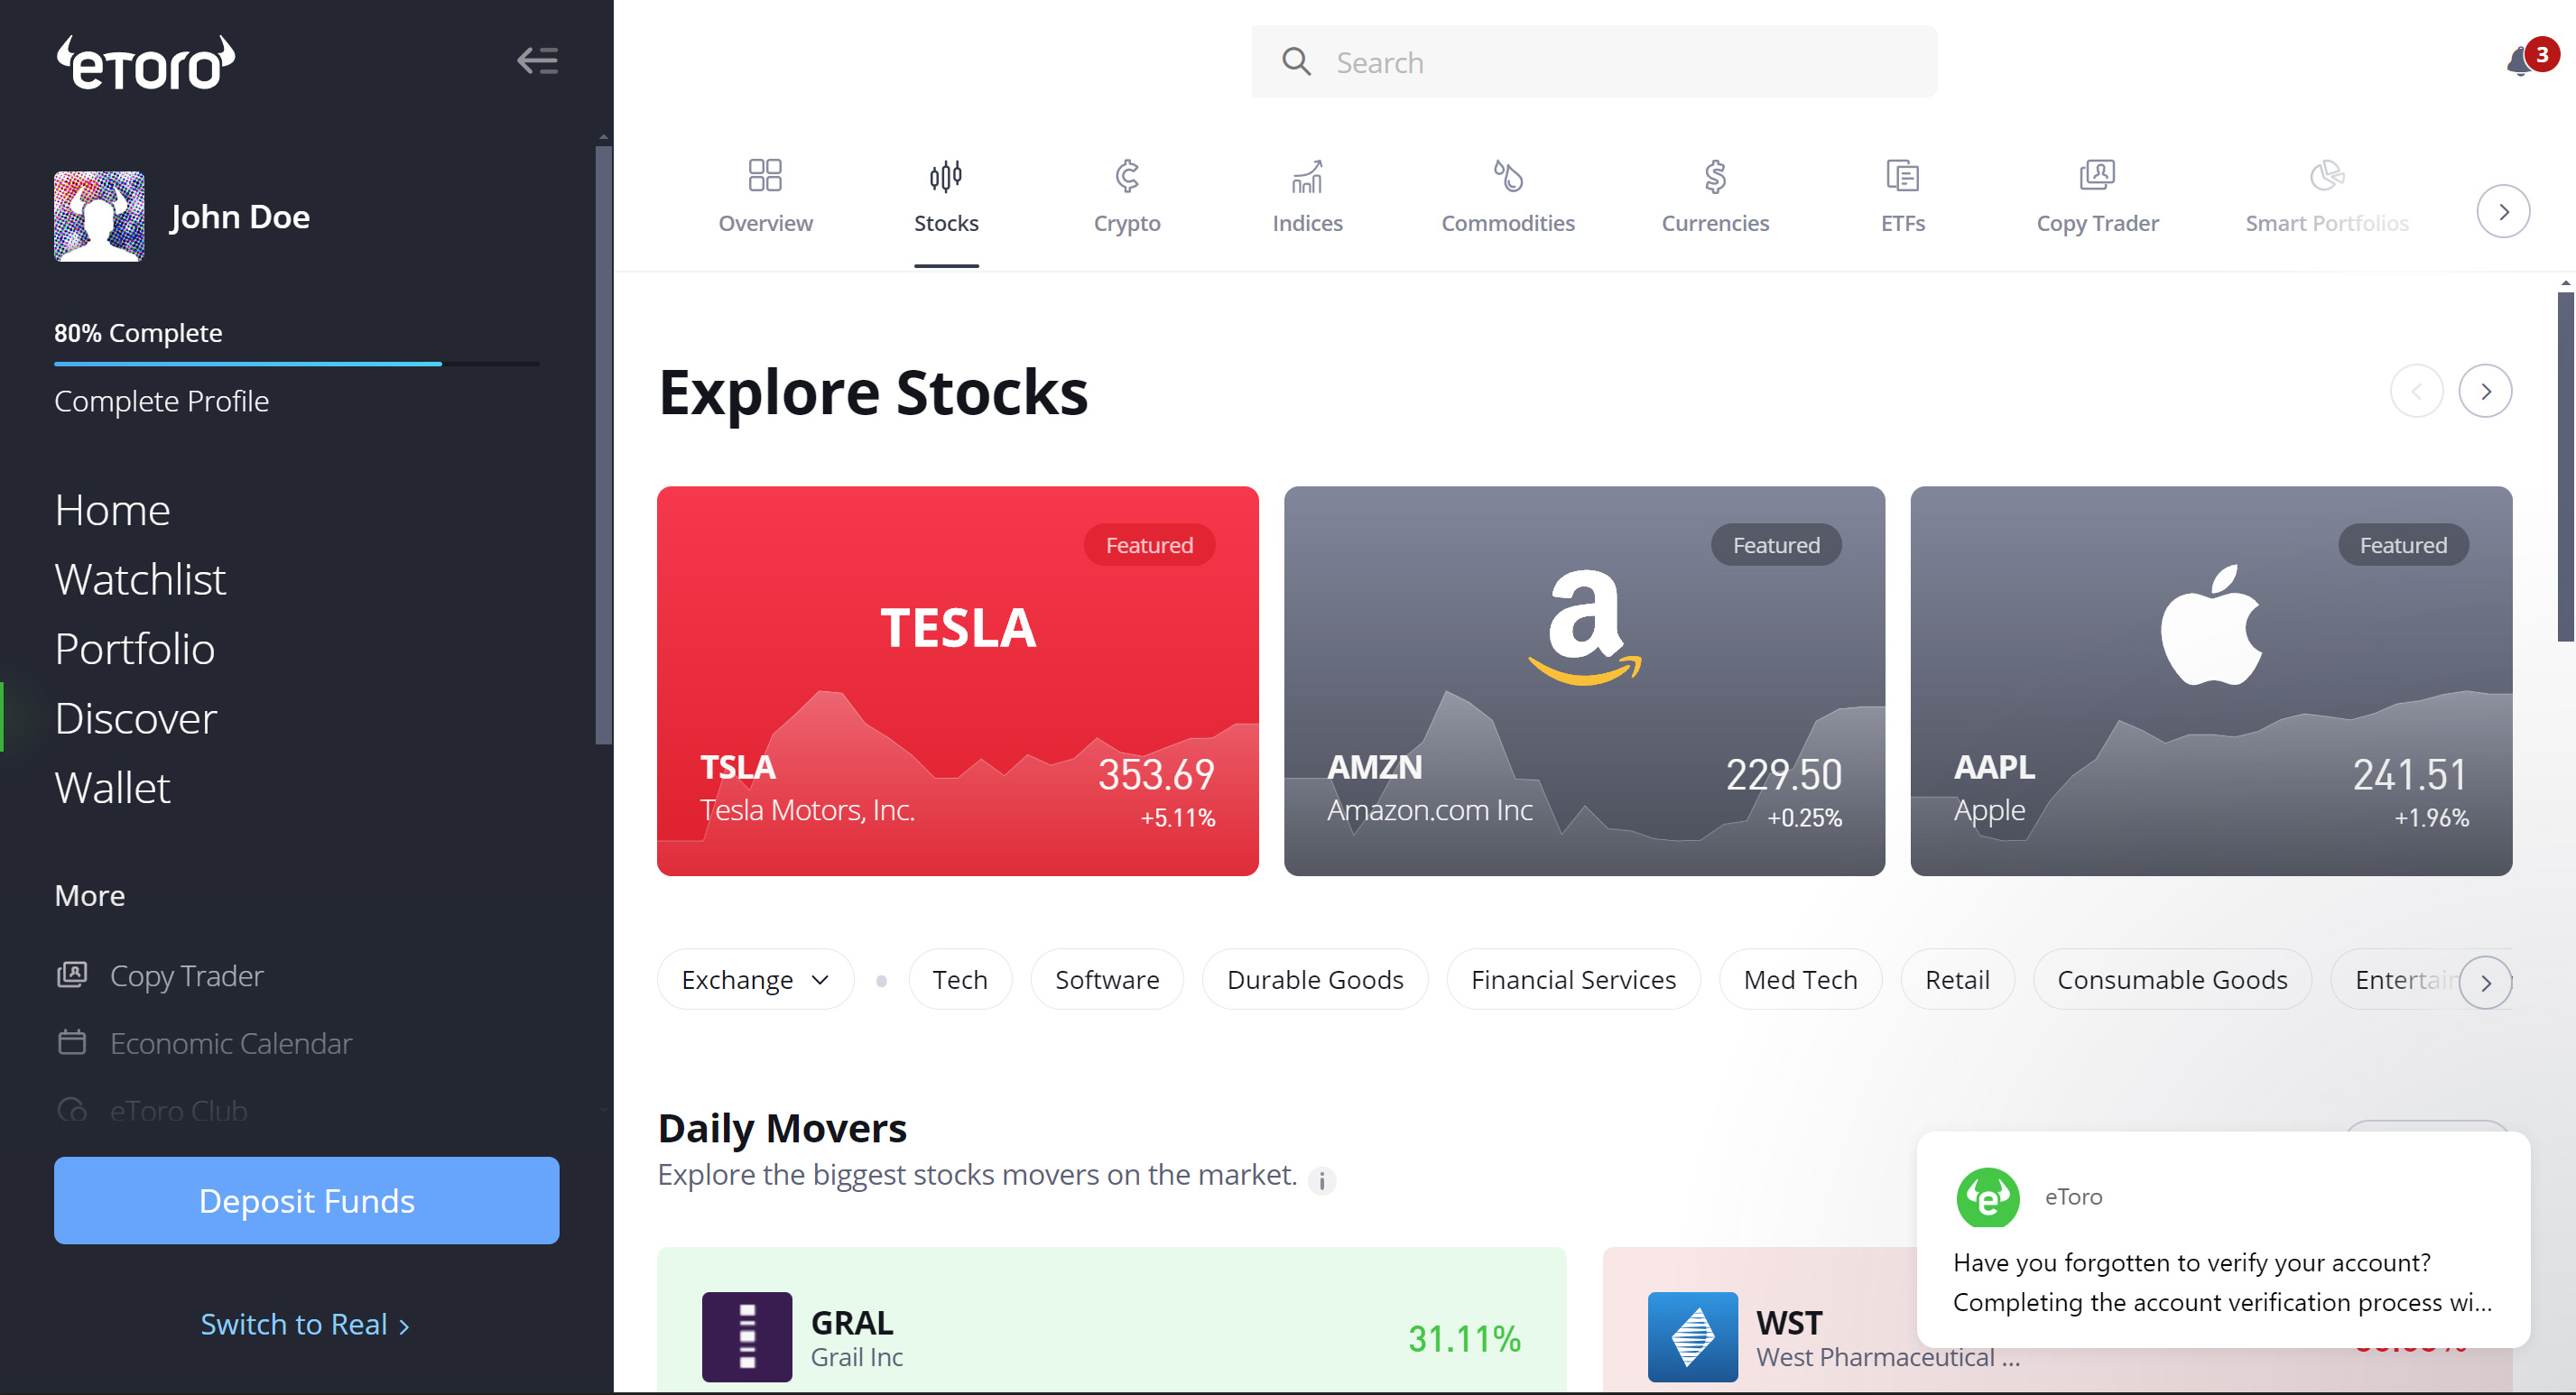Toggle the Tech filter chip
Screen dimensions: 2576x1395
959,980
